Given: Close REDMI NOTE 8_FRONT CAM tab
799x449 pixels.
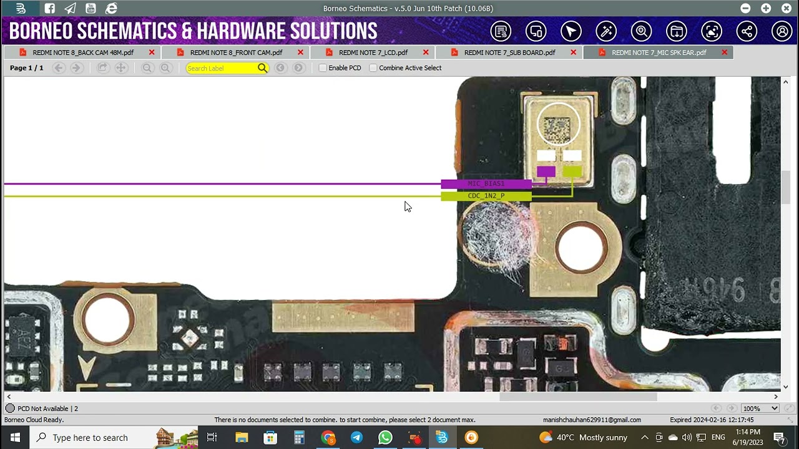Looking at the screenshot, I should point(300,52).
